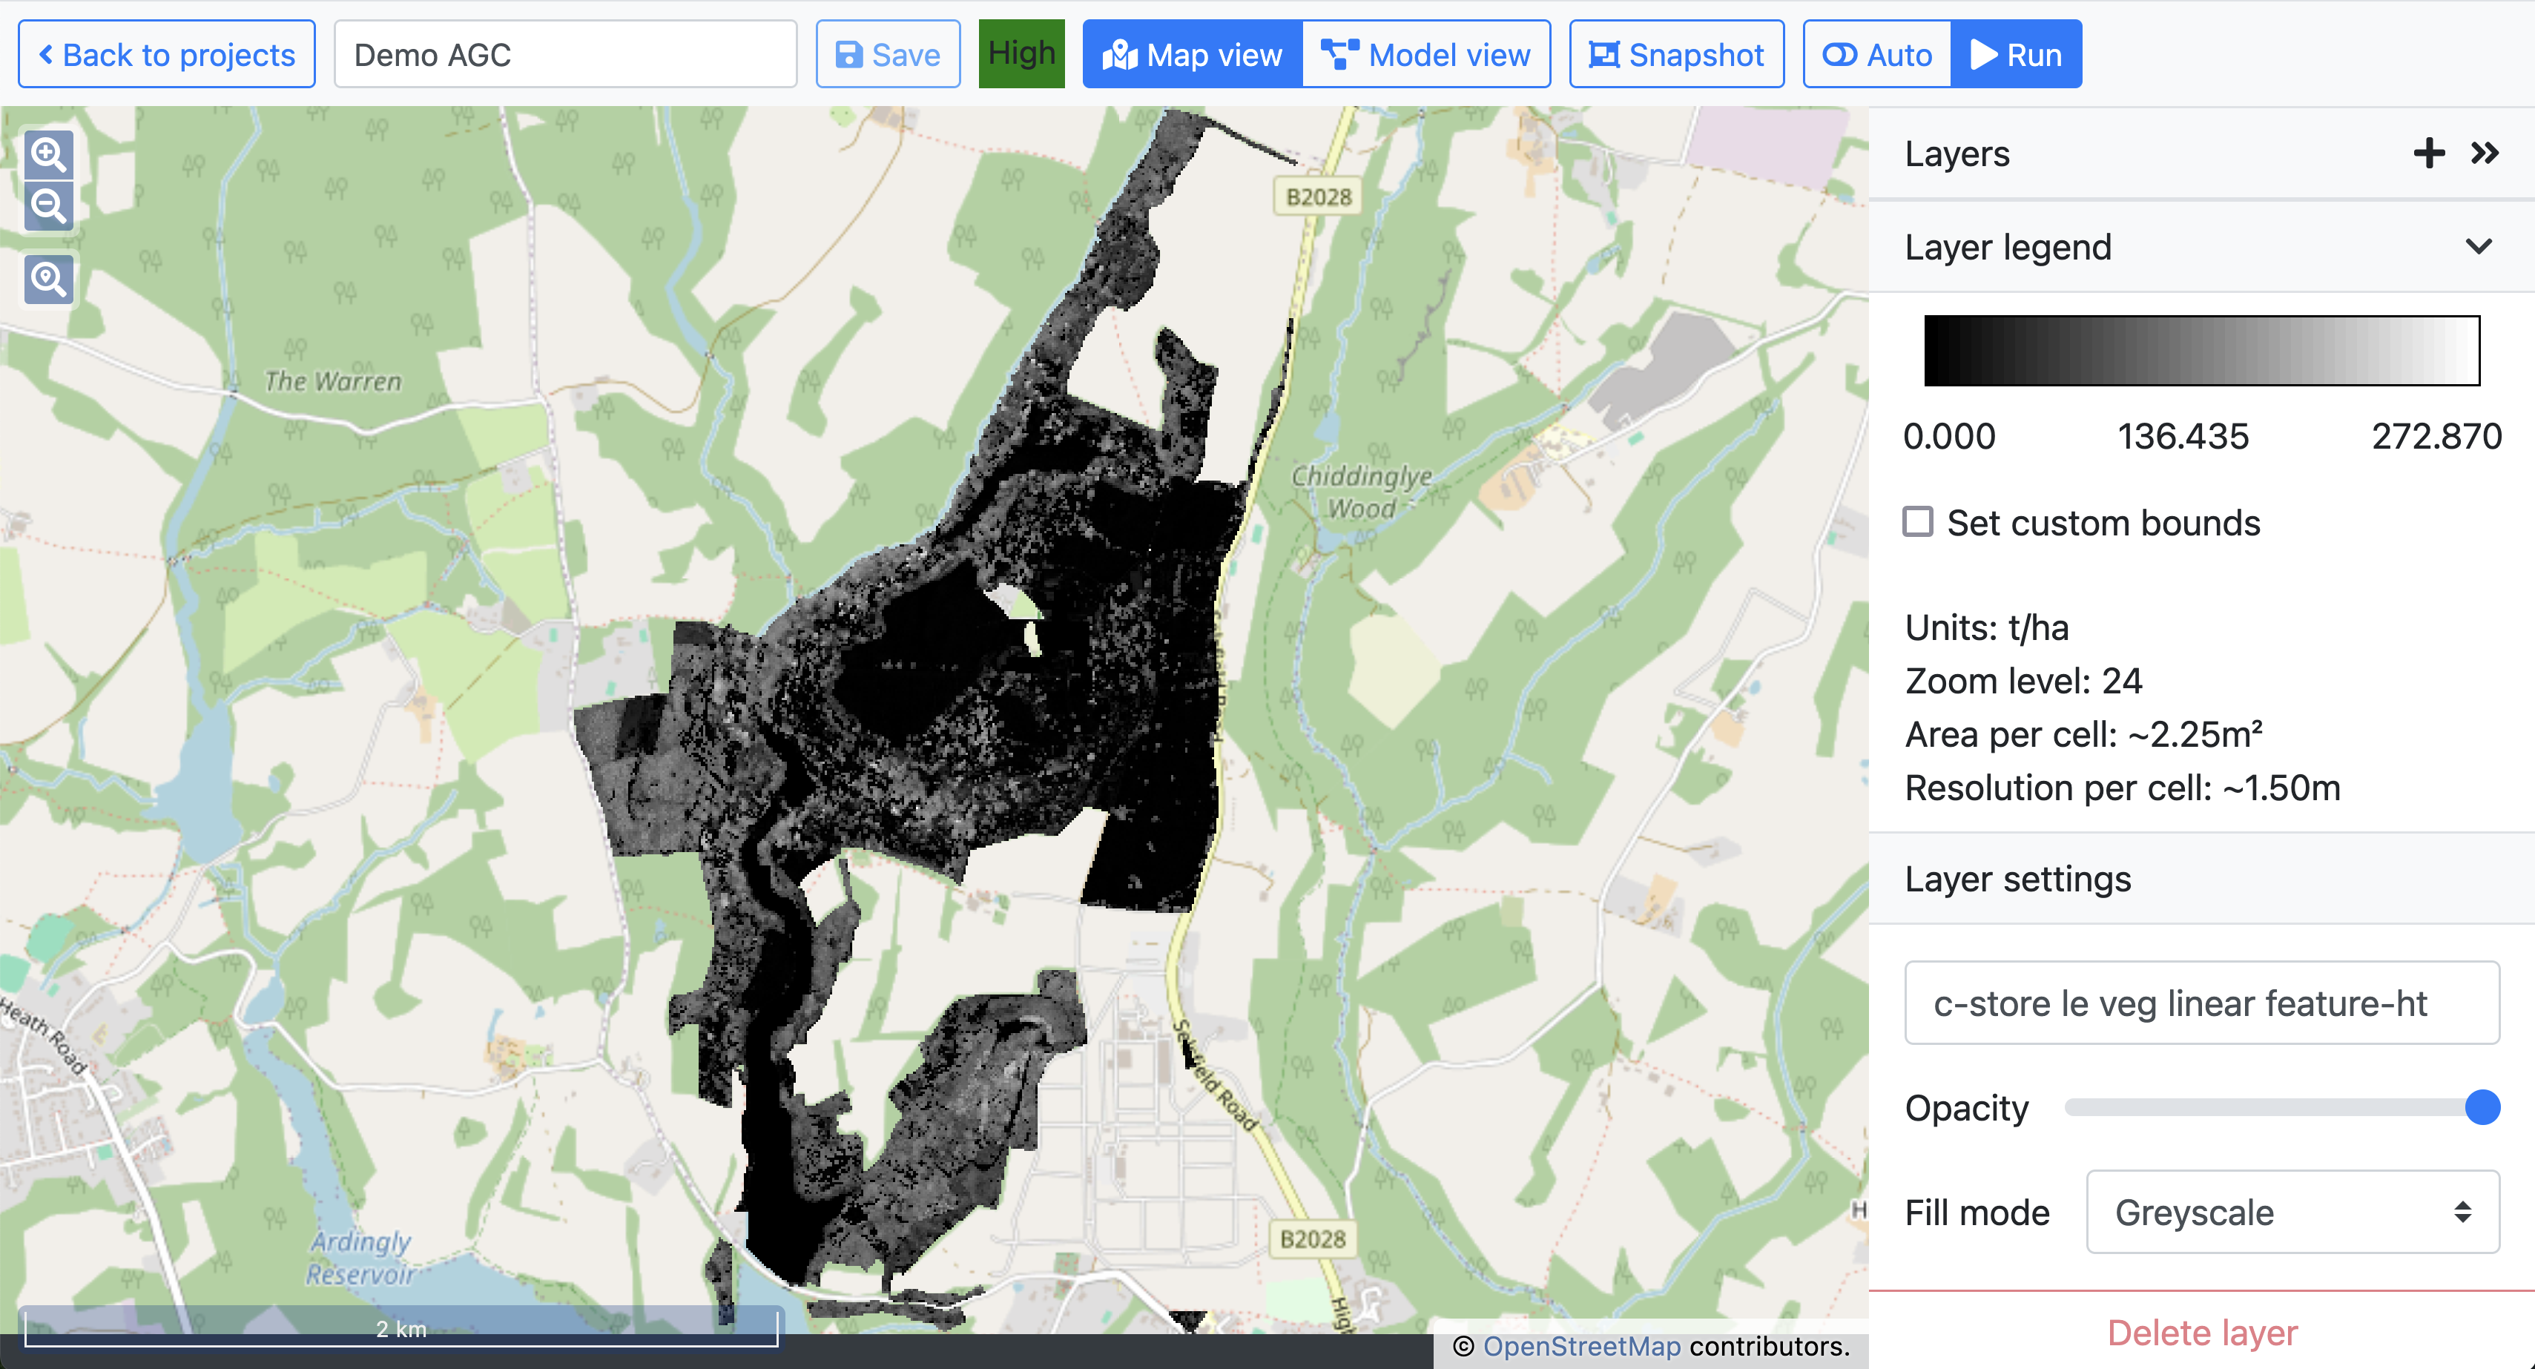This screenshot has height=1369, width=2535.
Task: Switch to Model view tab
Action: [1426, 54]
